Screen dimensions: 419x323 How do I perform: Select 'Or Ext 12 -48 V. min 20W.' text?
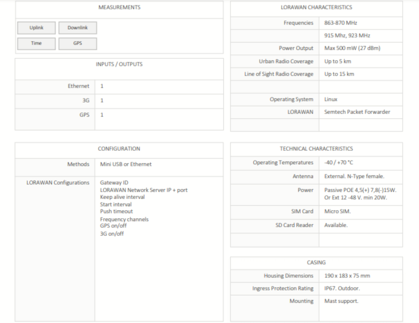tap(356, 198)
